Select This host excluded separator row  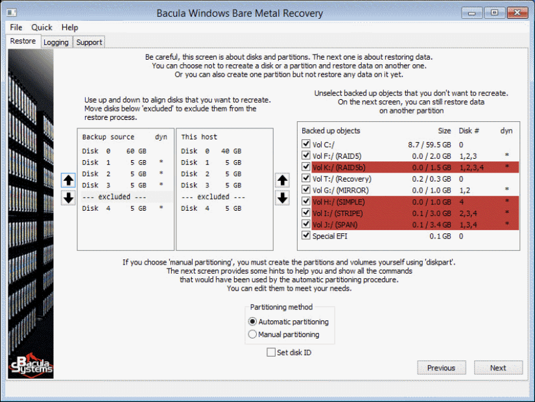pos(224,197)
